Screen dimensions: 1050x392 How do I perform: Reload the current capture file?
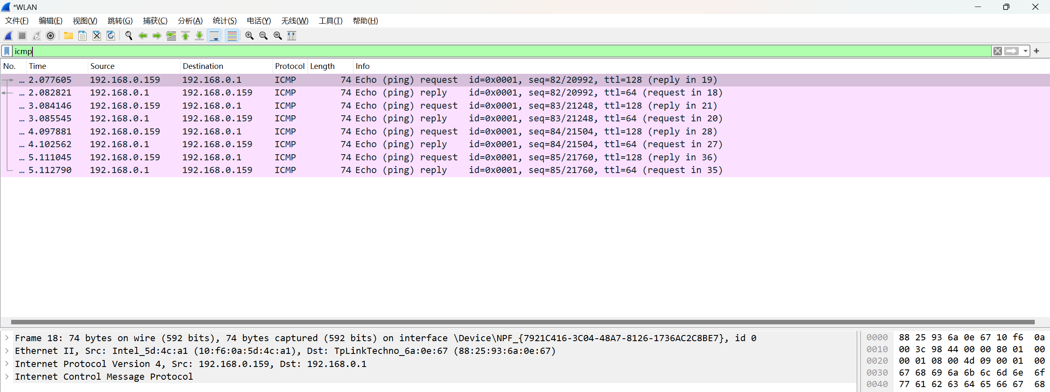[x=111, y=36]
